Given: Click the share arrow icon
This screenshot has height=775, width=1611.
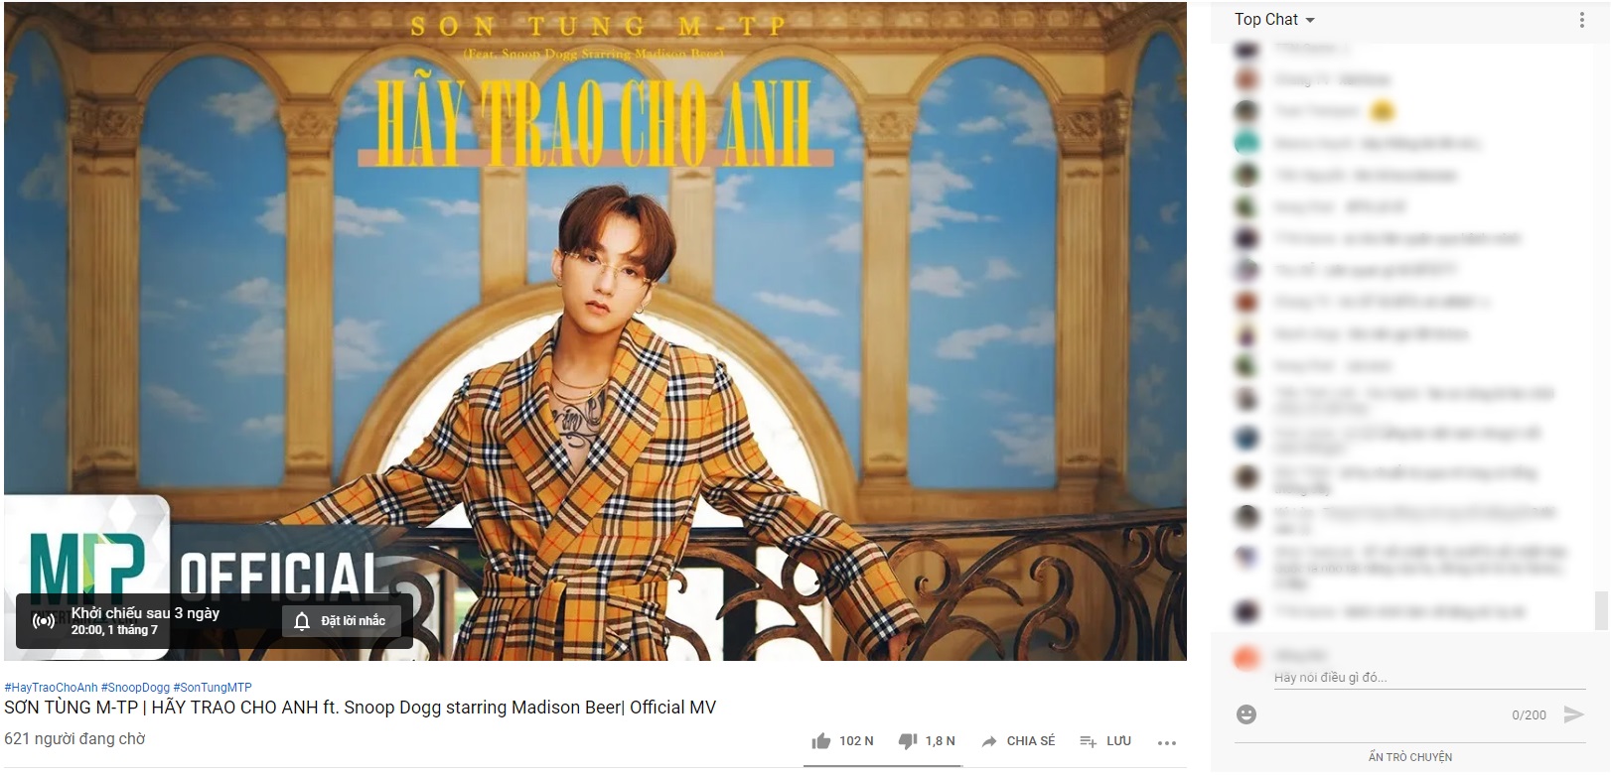Looking at the screenshot, I should [x=989, y=741].
